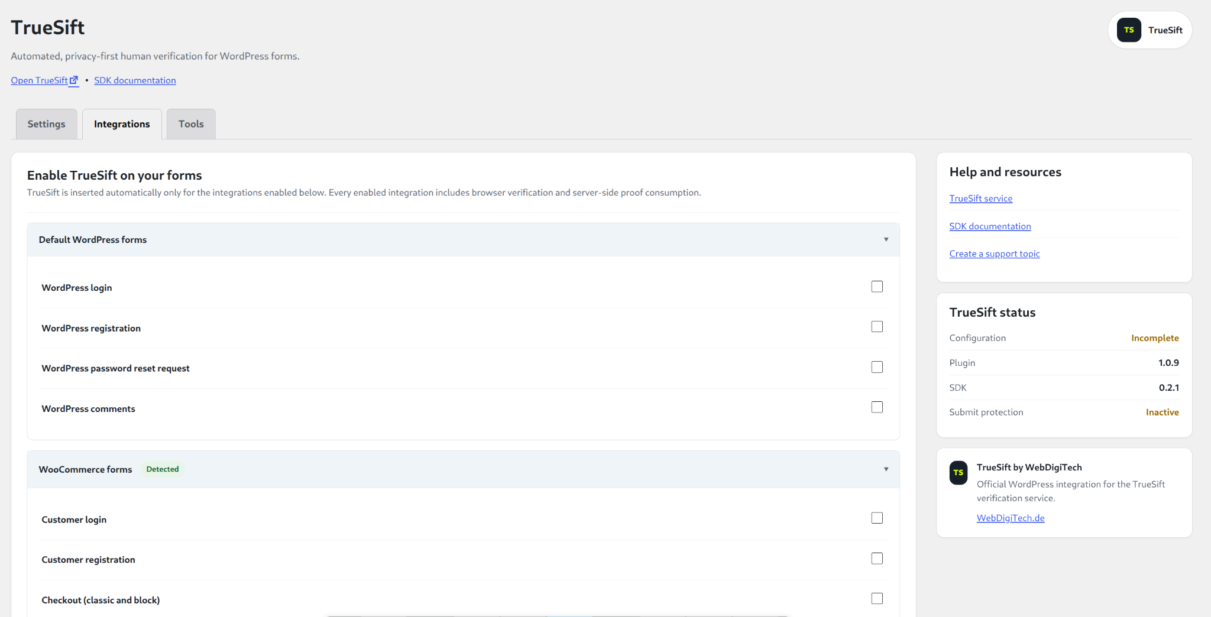Image resolution: width=1211 pixels, height=617 pixels.
Task: Toggle WordPress password reset request checkbox
Action: [x=877, y=367]
